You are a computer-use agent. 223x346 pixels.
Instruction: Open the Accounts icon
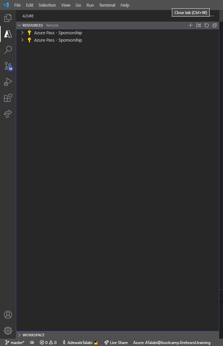pyautogui.click(x=8, y=315)
